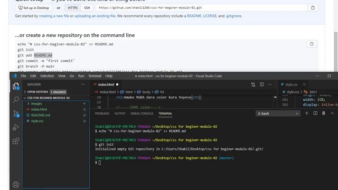Activate the index.html editor tab
Viewport: 338px width, 190px height.
[x=106, y=84]
